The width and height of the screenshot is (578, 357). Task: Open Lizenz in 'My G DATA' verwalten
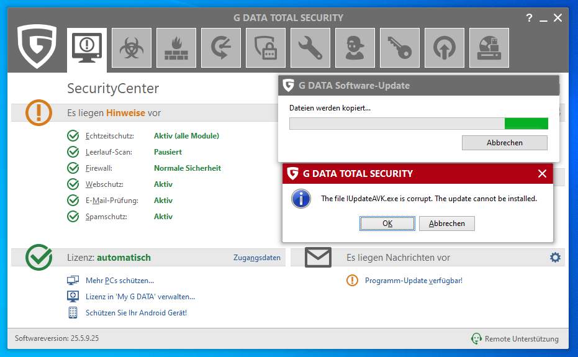[140, 297]
